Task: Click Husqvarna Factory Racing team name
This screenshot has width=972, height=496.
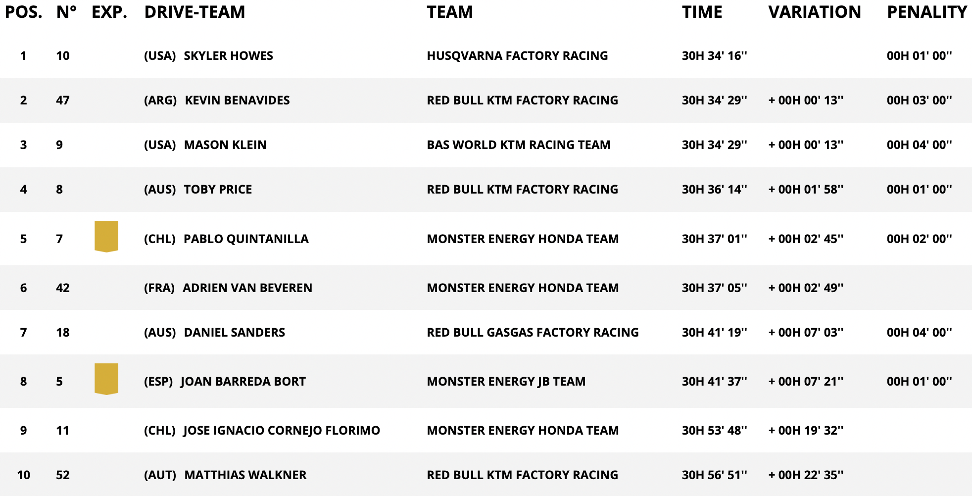Action: pos(517,56)
